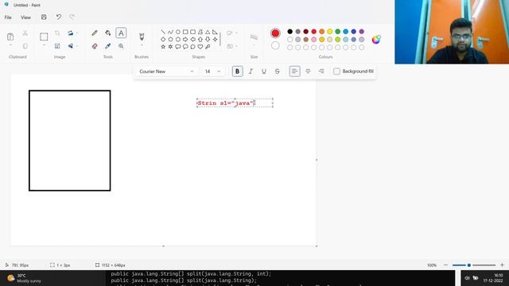The width and height of the screenshot is (509, 286).
Task: Adjust the zoom level slider
Action: click(x=474, y=265)
